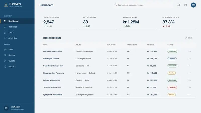Click Confirmed status badge for Geiranger Dawn Cruise

pyautogui.click(x=172, y=51)
